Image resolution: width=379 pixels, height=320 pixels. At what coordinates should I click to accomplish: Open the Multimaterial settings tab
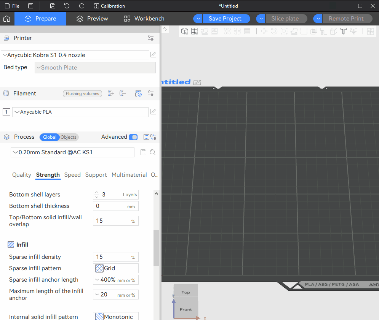129,174
